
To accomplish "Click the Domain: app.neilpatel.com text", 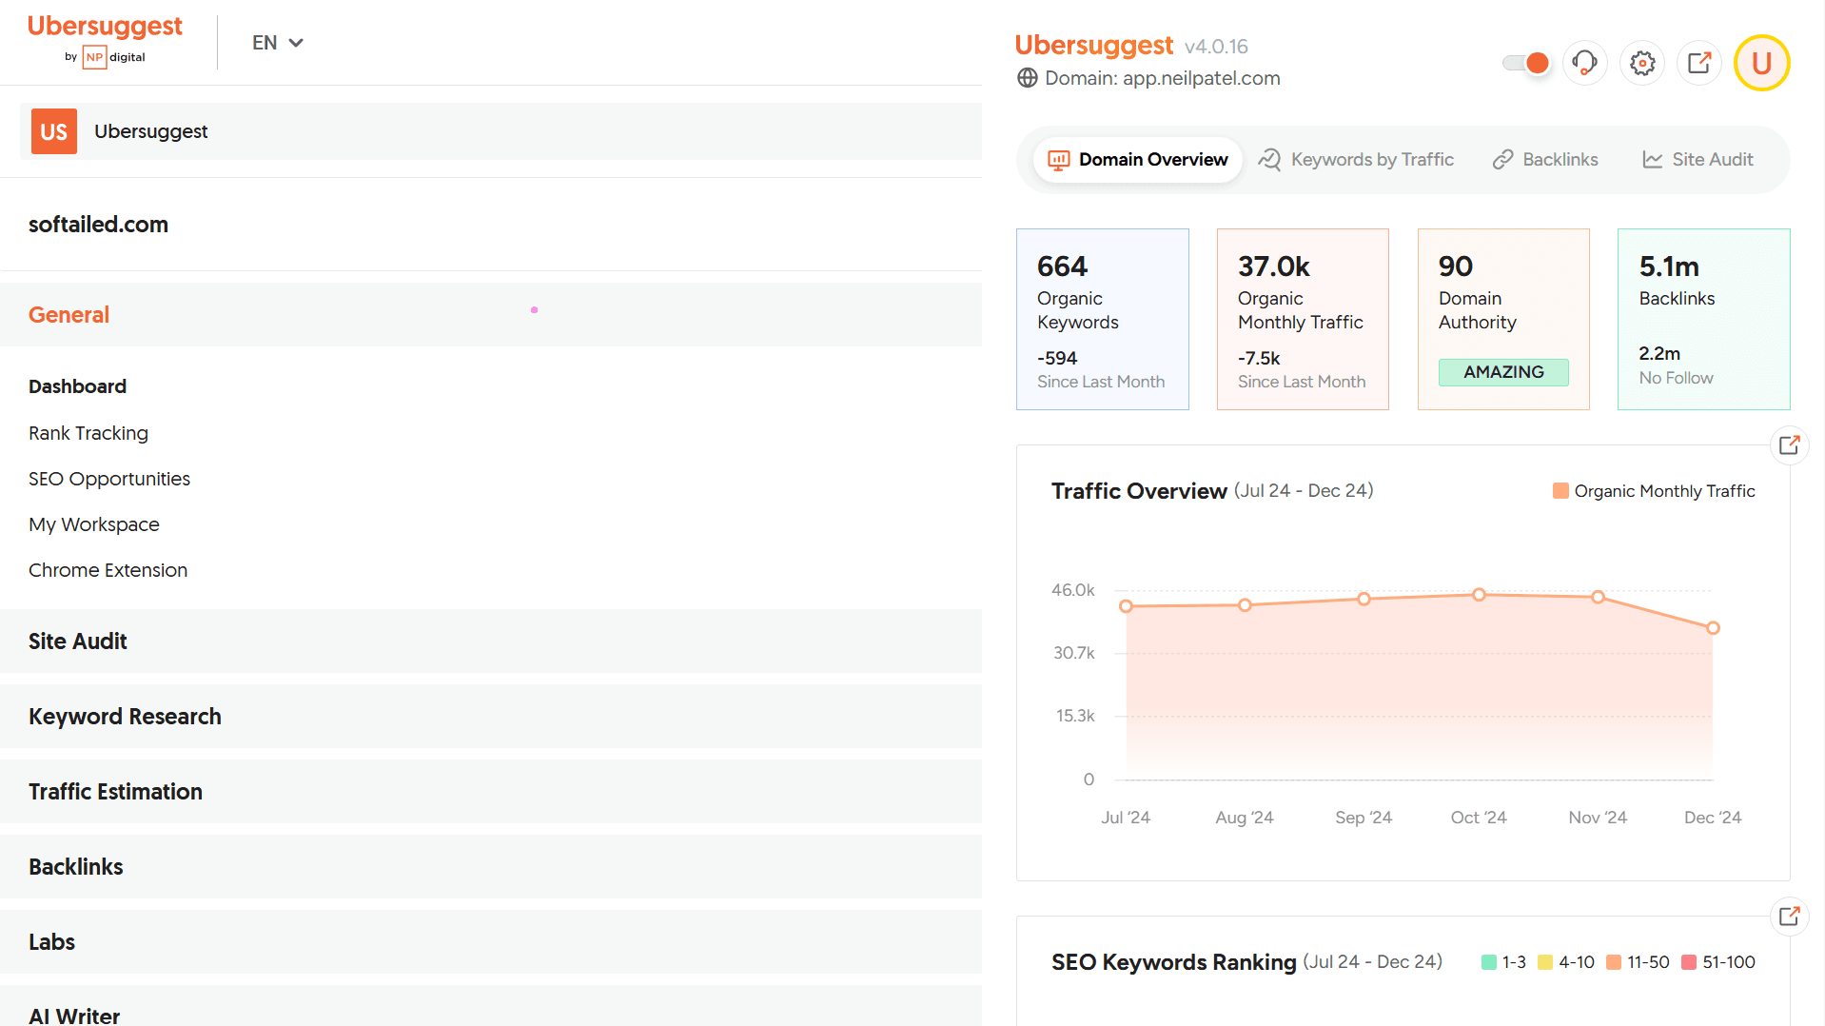I will coord(1163,78).
